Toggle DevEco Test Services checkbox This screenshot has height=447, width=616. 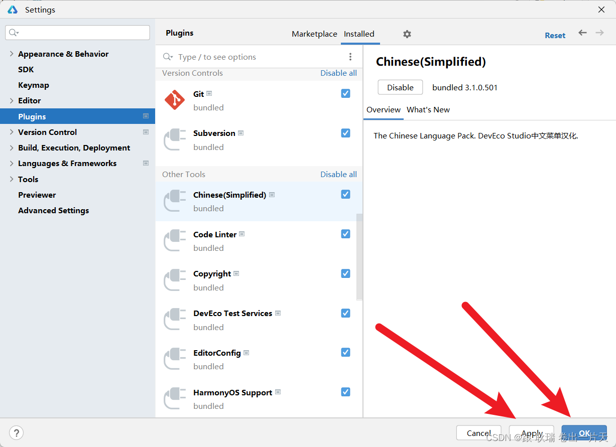[x=345, y=313]
